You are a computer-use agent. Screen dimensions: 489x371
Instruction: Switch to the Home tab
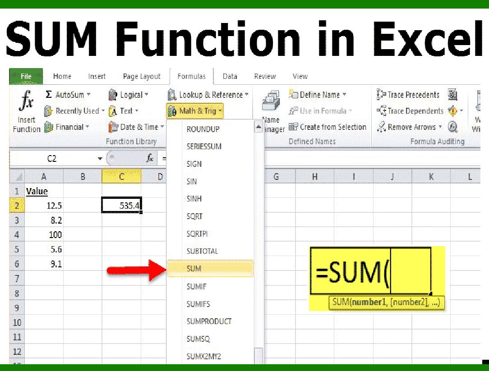(62, 76)
